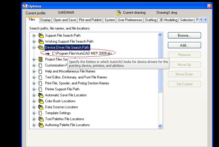The image size is (219, 147).
Task: Click the Tool Palettes File Locations folder icon
Action: (x=41, y=119)
